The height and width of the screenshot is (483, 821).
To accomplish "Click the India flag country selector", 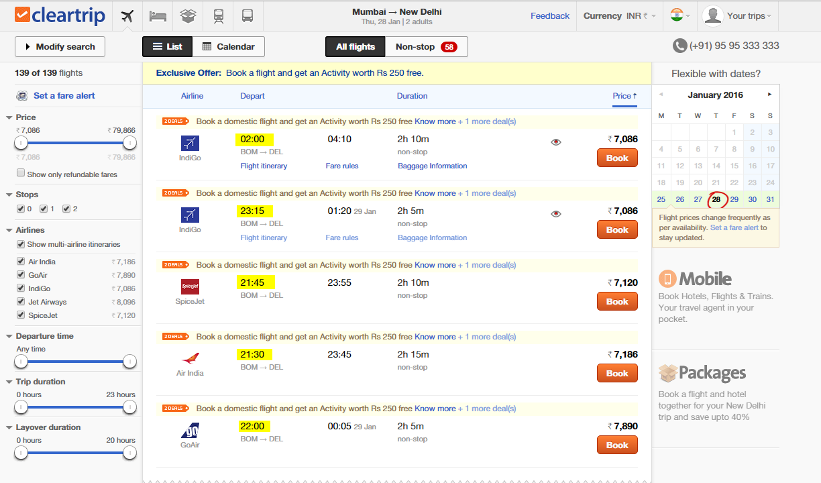I will pos(677,15).
